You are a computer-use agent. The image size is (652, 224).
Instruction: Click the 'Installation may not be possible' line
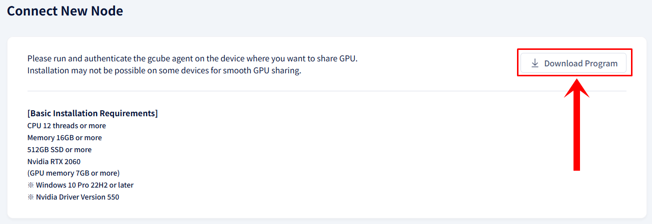[x=164, y=70]
